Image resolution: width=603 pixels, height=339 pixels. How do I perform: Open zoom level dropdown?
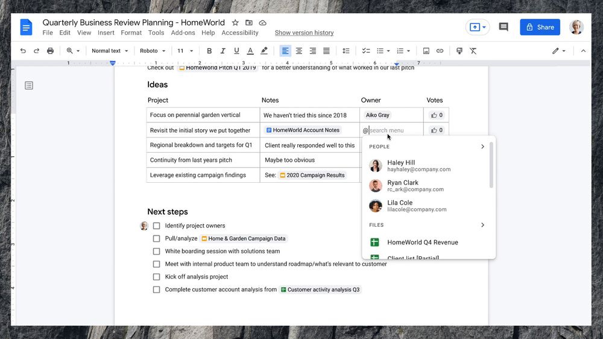(x=73, y=51)
